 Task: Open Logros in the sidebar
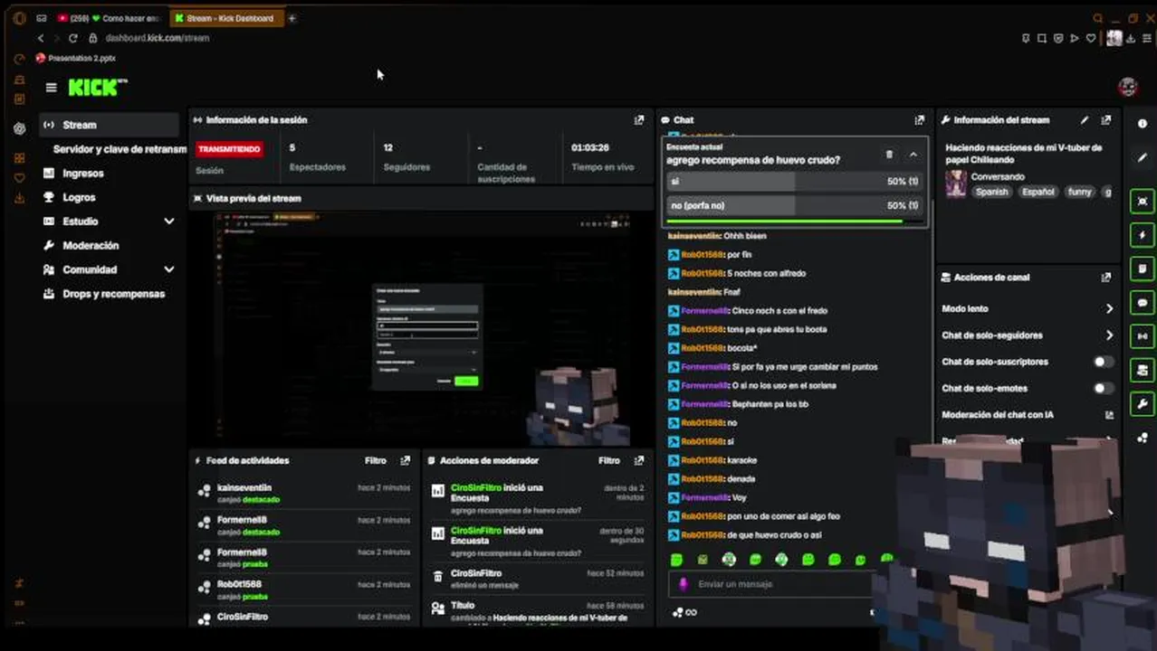coord(79,197)
